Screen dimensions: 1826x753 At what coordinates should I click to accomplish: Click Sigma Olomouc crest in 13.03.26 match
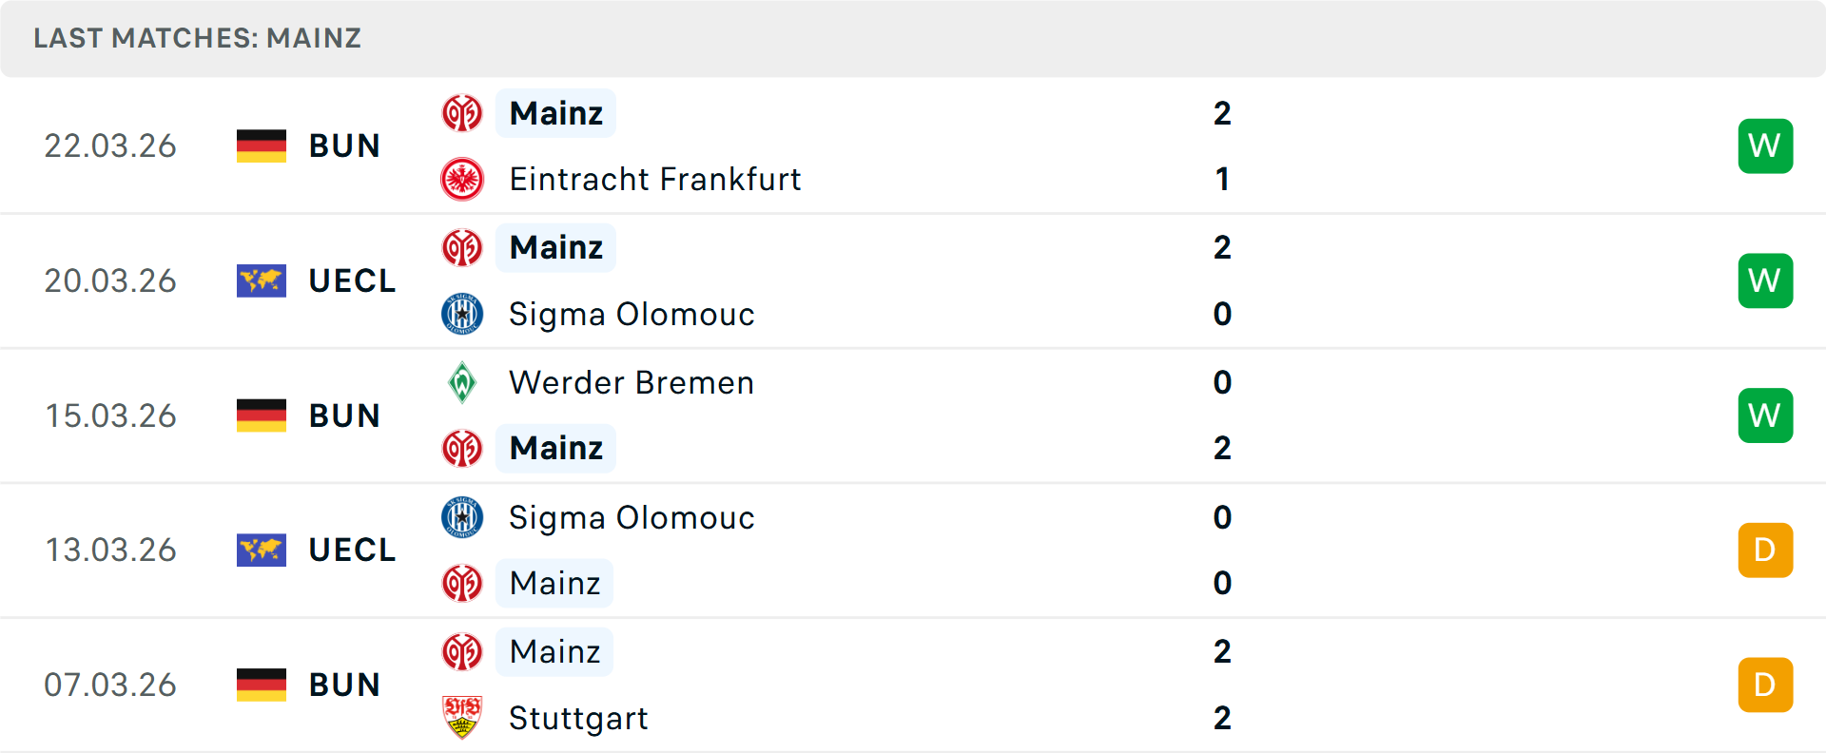point(462,517)
